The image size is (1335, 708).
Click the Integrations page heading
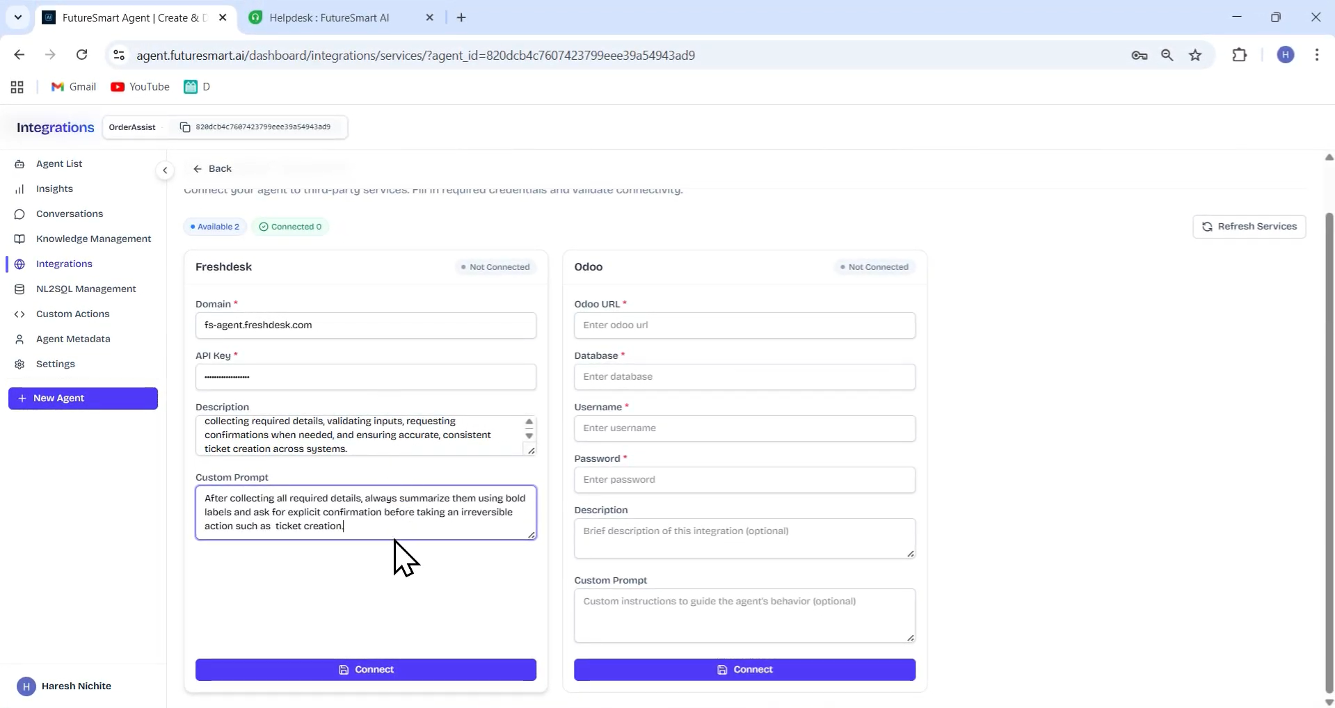tap(55, 127)
